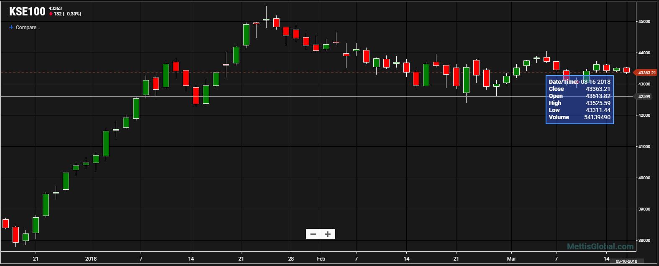This screenshot has width=659, height=266.
Task: Click the 28 date axis label
Action: click(x=291, y=259)
